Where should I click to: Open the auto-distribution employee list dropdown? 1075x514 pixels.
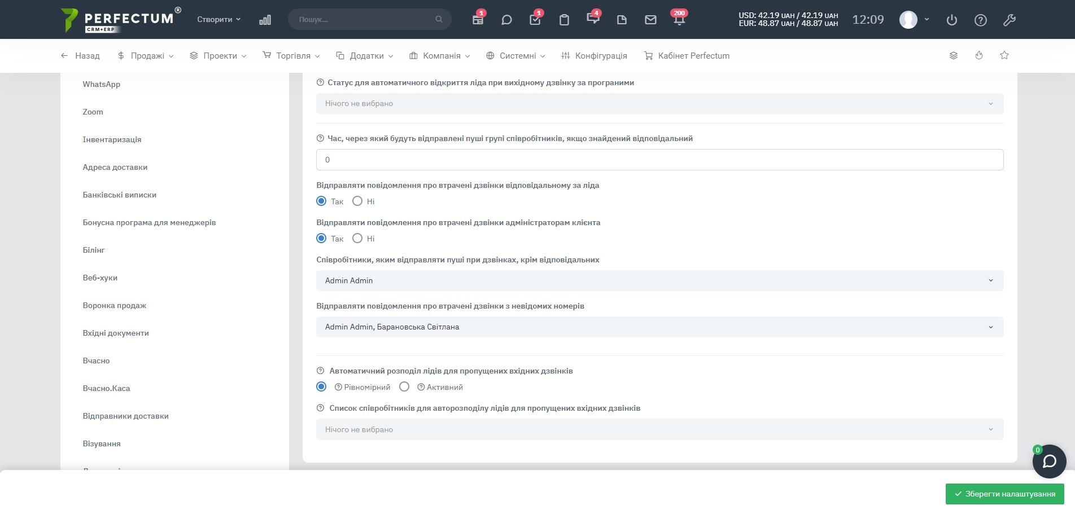pos(659,430)
